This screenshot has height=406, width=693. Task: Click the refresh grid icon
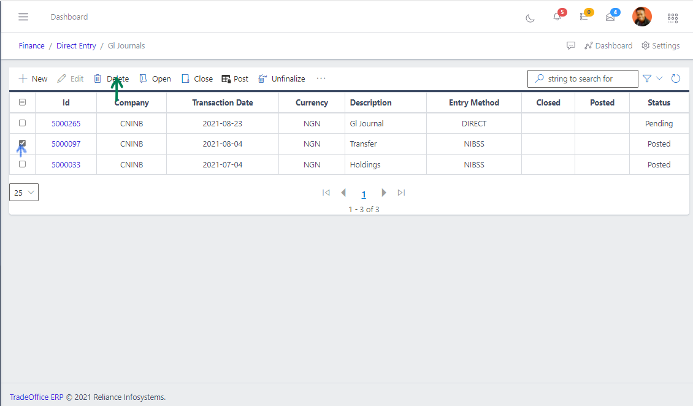(676, 79)
